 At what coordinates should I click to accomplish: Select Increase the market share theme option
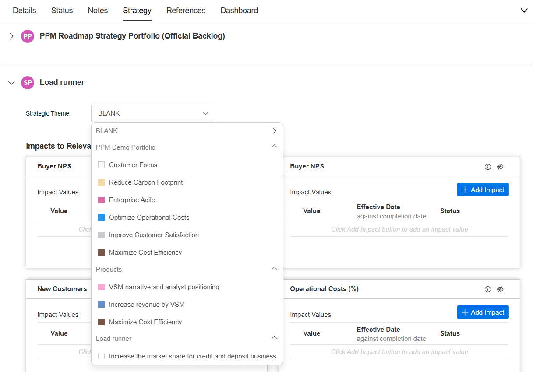(x=192, y=356)
